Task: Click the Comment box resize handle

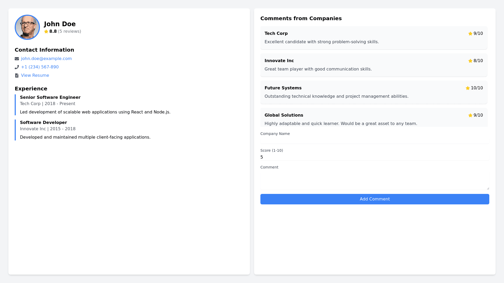Action: pyautogui.click(x=488, y=188)
